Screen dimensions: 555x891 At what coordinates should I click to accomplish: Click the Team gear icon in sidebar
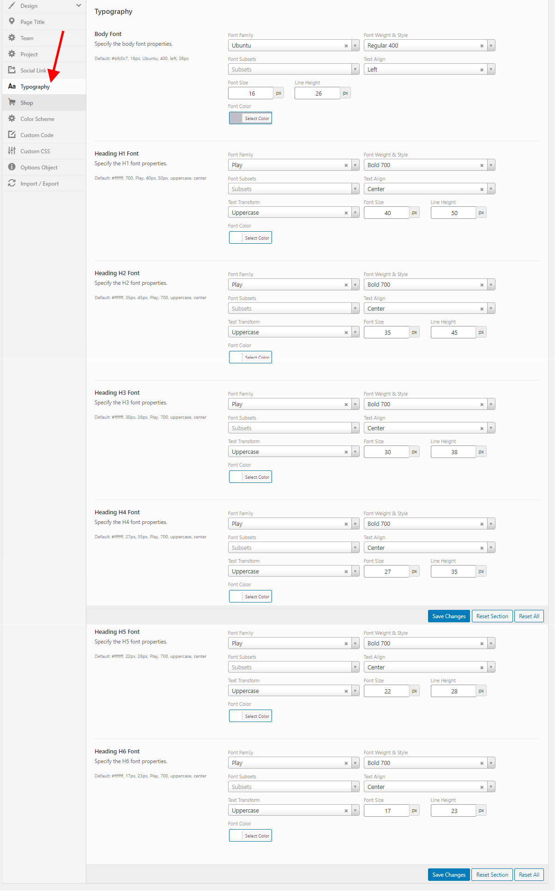(x=12, y=38)
